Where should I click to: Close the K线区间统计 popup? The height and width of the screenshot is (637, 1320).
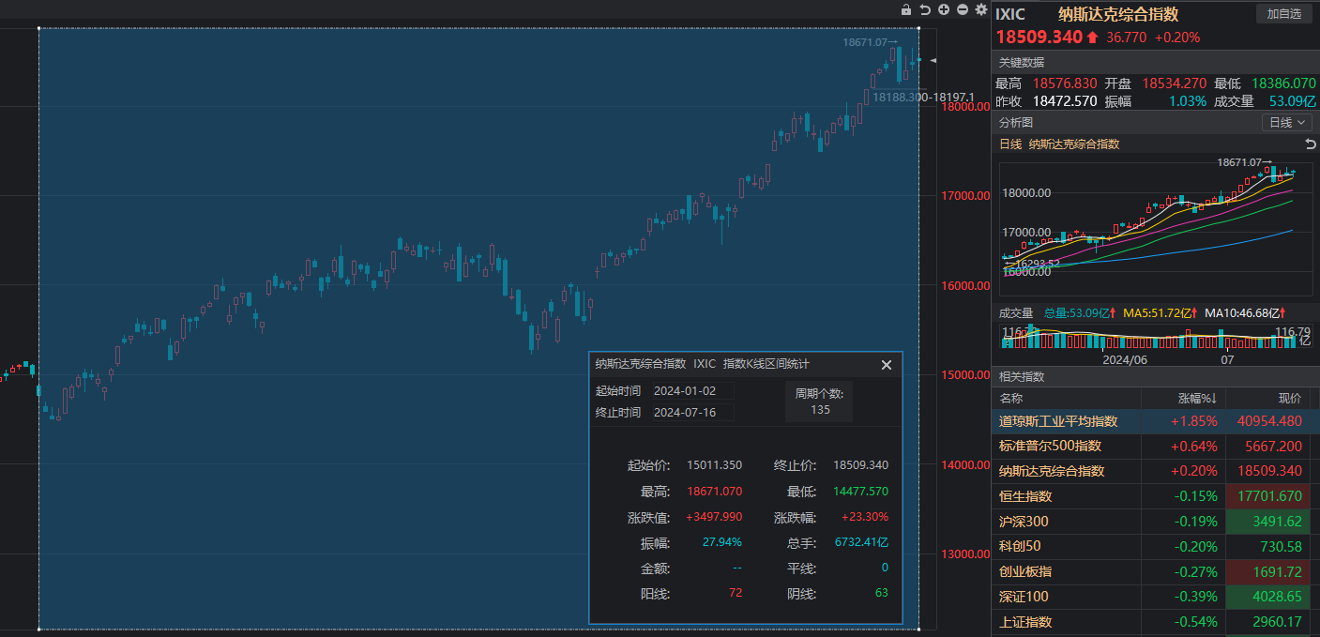coord(886,365)
